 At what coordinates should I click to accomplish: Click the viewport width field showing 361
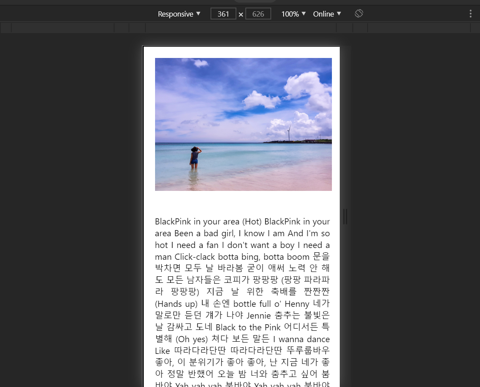(223, 14)
